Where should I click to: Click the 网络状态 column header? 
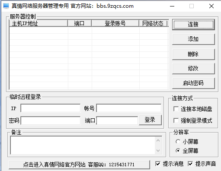click(153, 23)
